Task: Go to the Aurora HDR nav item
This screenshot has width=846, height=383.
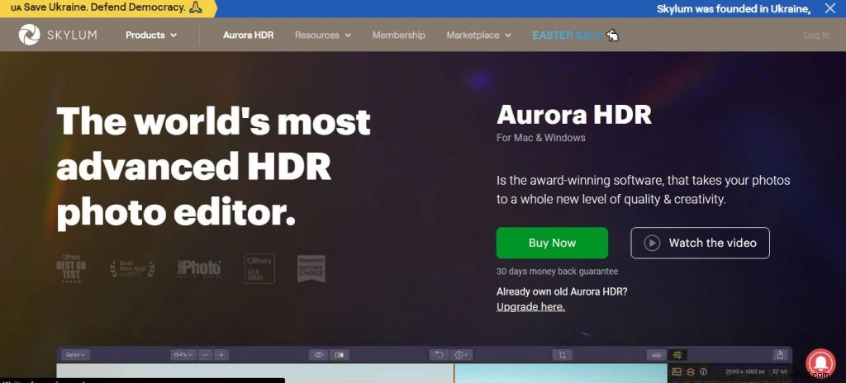Action: (248, 35)
